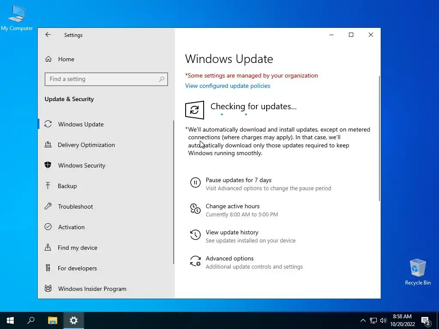Viewport: 439px width, 329px height.
Task: Focus the Find a setting field
Action: click(x=106, y=79)
